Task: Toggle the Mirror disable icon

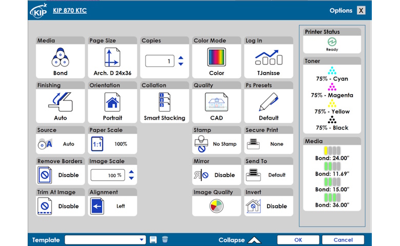Action: pos(201,175)
